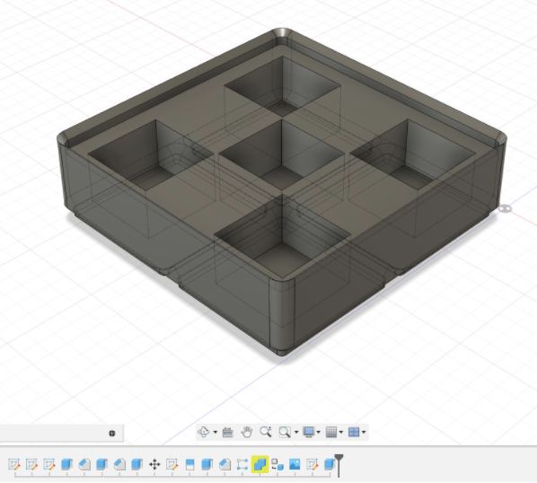Select the Move feature in timeline
Image resolution: width=537 pixels, height=483 pixels.
154,464
